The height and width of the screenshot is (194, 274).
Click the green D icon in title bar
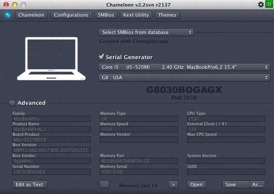click(269, 4)
